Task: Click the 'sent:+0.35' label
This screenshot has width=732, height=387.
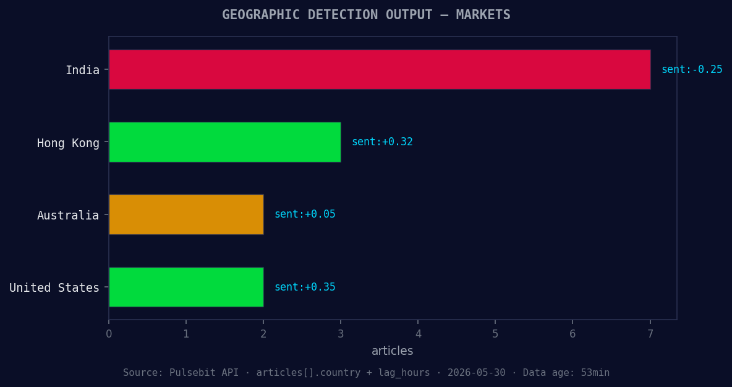Action: (x=305, y=287)
